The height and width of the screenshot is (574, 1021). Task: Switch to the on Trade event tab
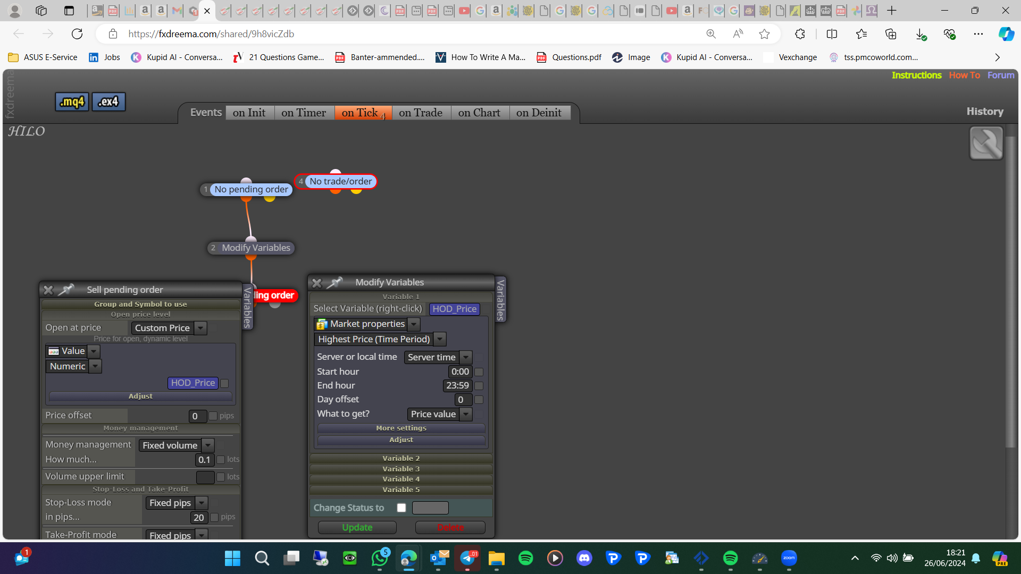click(421, 113)
